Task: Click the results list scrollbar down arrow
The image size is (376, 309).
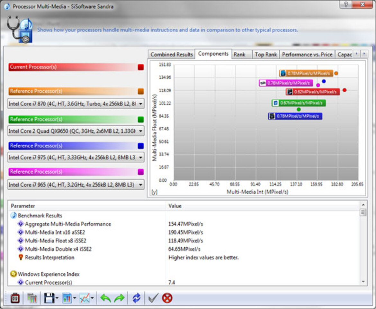Action: pyautogui.click(x=363, y=282)
